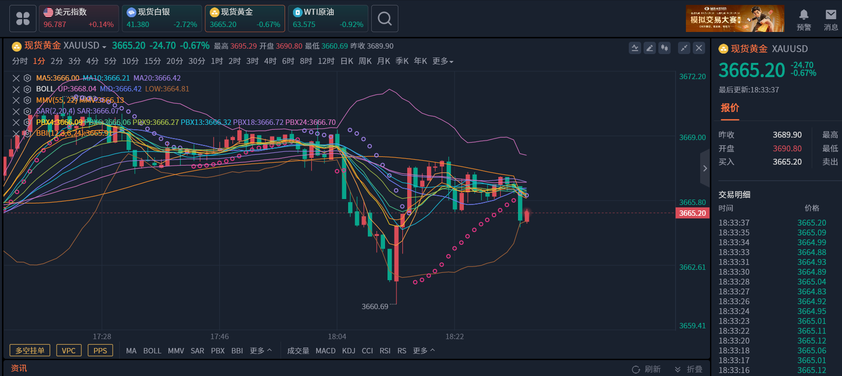Click the magnifier search icon
The height and width of the screenshot is (376, 842).
(x=385, y=19)
